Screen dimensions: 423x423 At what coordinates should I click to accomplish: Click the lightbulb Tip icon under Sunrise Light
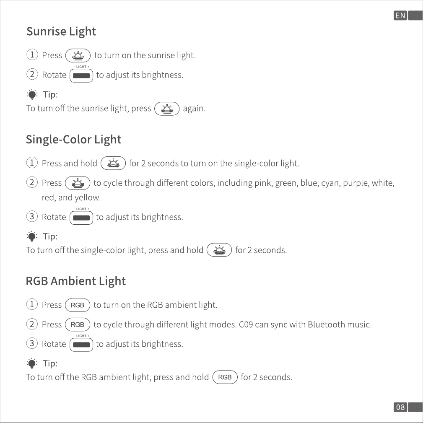pyautogui.click(x=32, y=95)
